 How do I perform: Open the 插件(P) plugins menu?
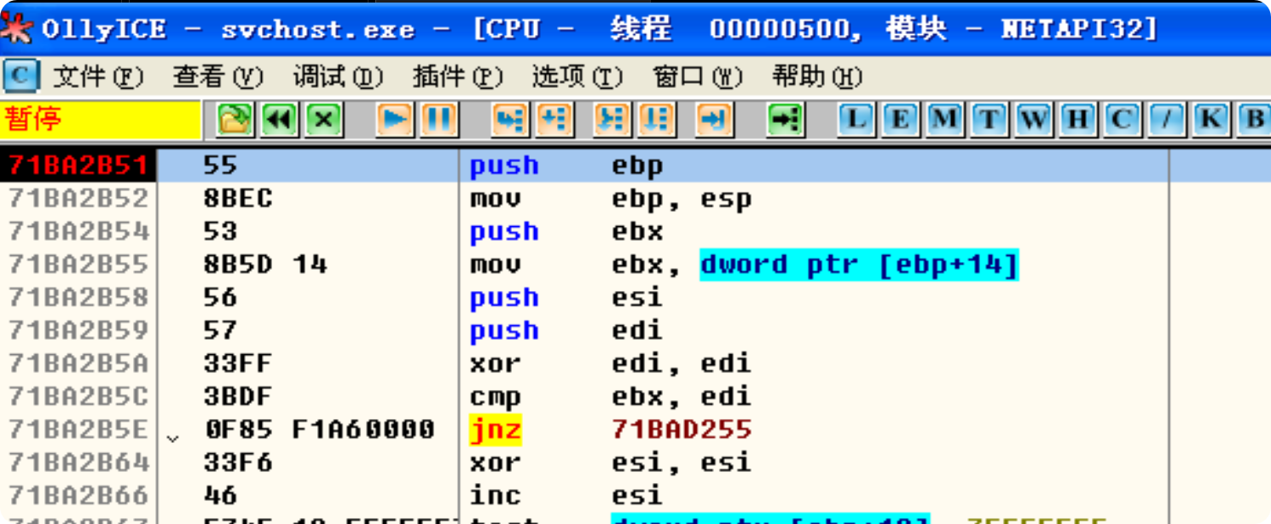click(457, 78)
